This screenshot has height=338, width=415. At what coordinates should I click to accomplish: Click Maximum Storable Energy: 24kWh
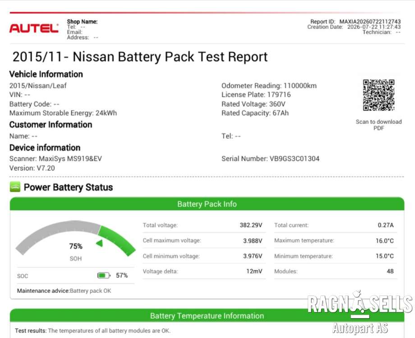pyautogui.click(x=63, y=113)
